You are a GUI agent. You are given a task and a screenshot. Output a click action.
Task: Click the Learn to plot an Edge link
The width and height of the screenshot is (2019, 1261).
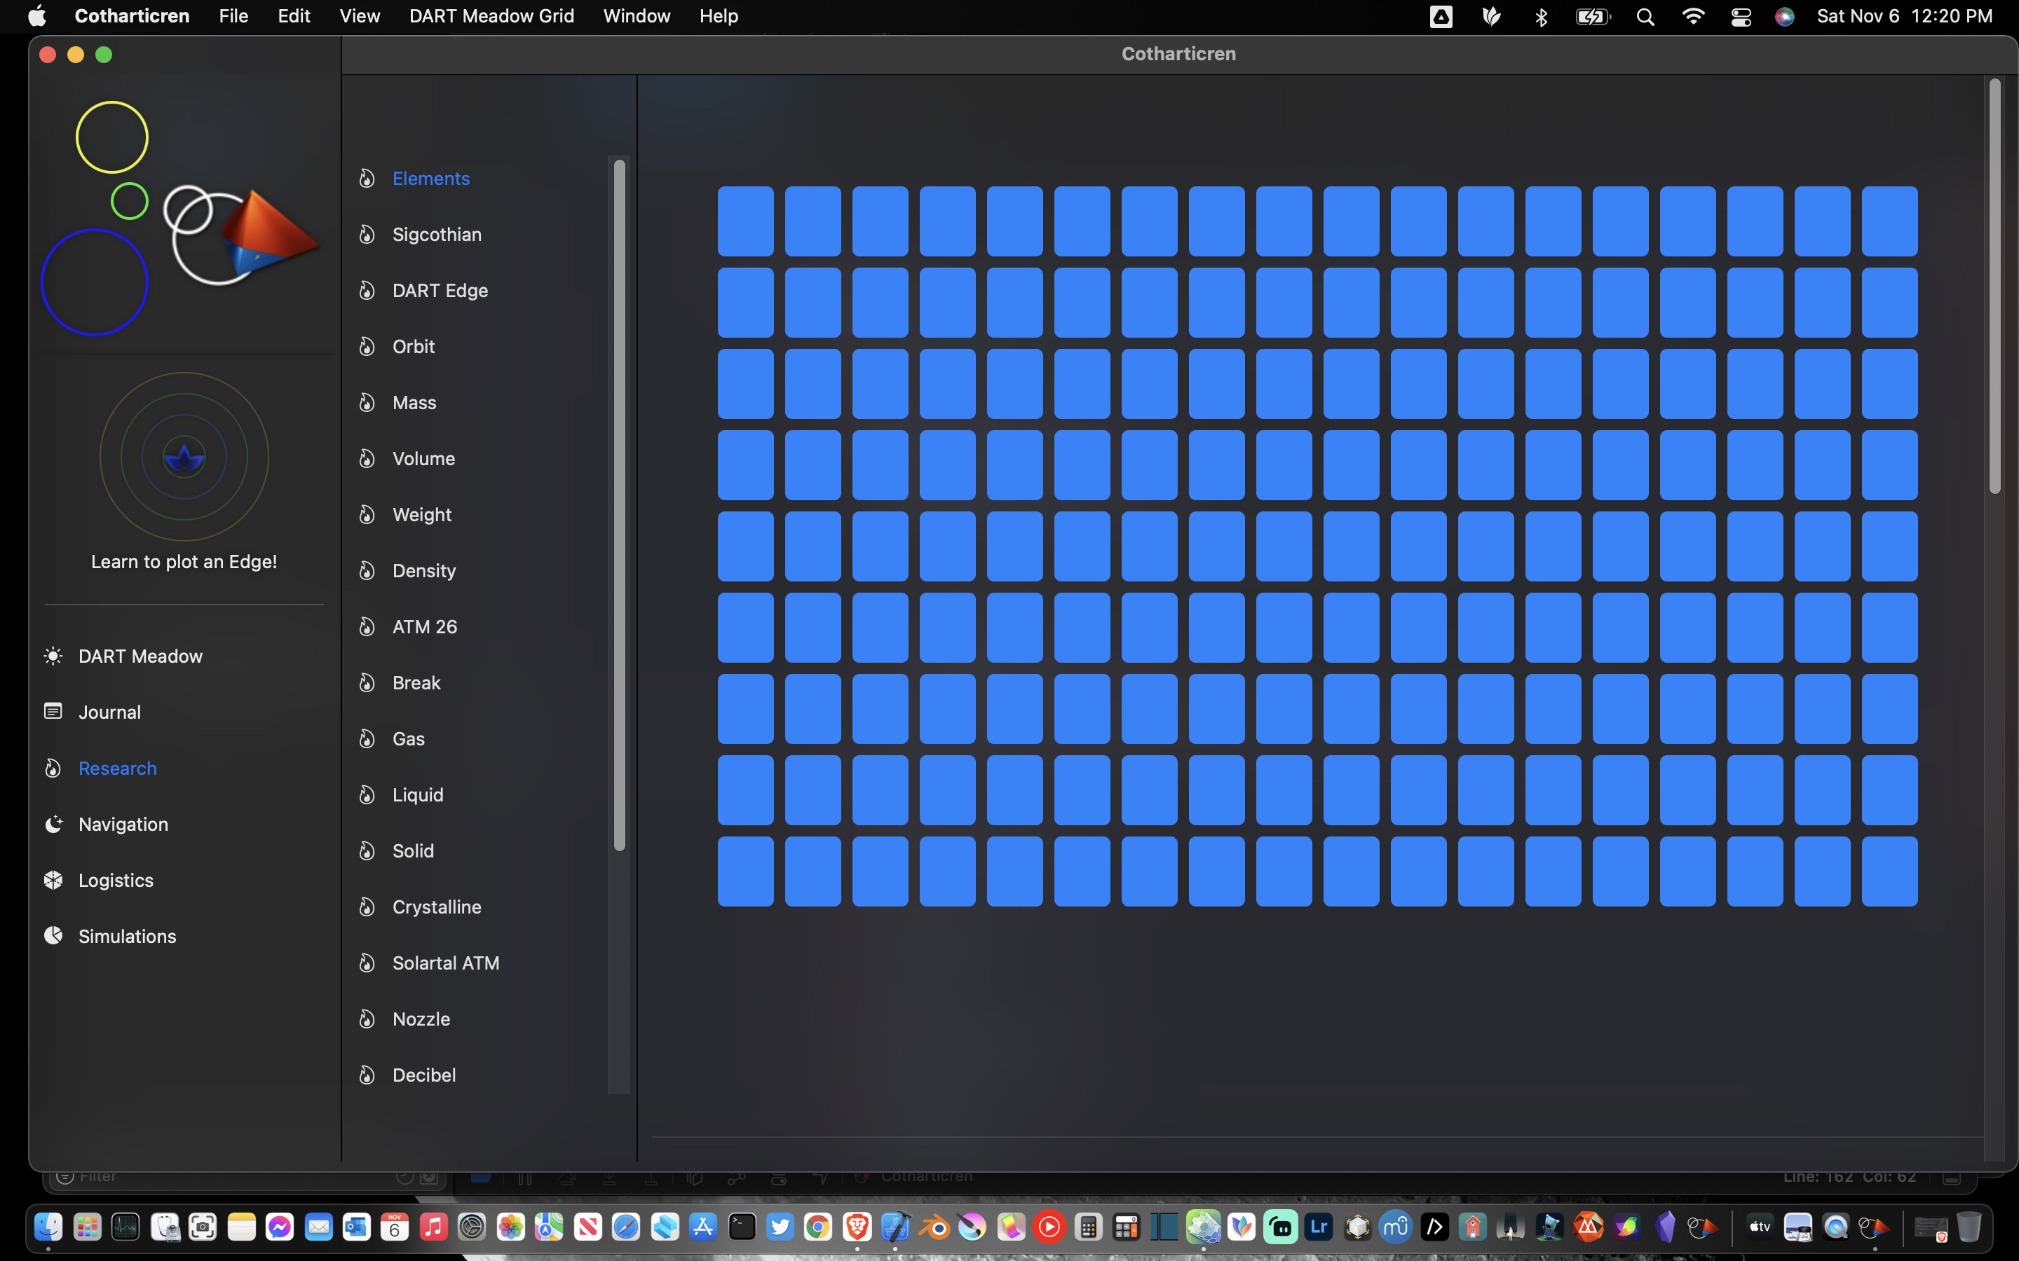[184, 562]
